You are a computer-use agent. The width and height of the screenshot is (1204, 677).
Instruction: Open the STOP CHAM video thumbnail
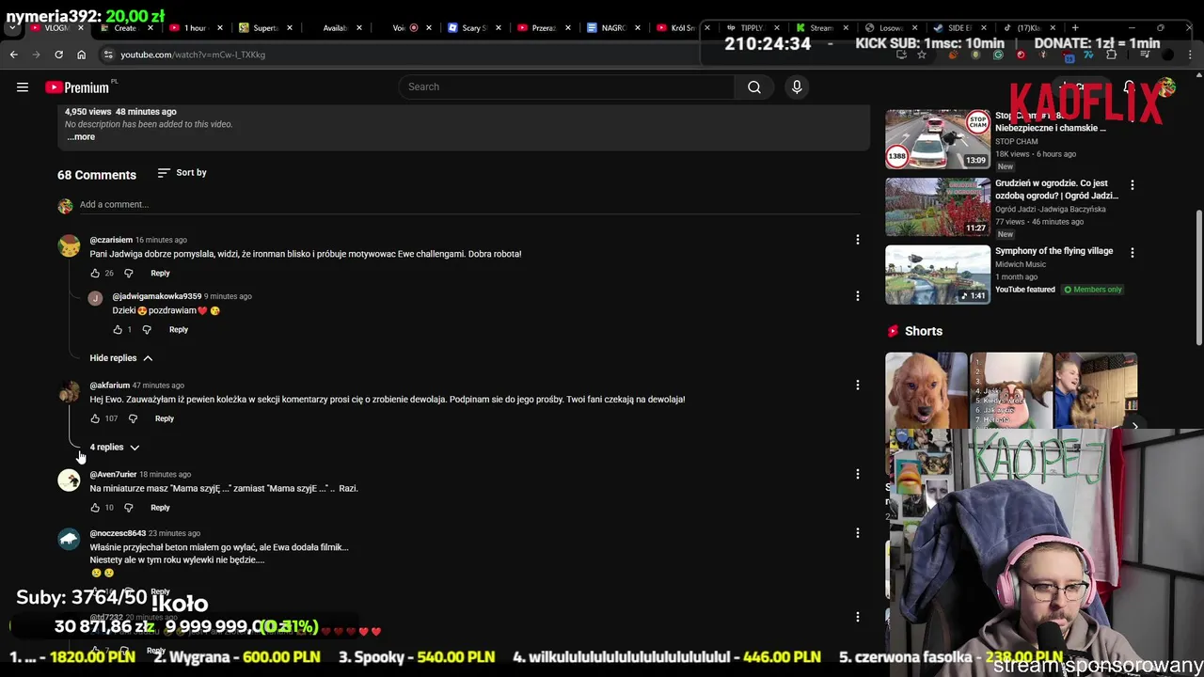click(938, 139)
